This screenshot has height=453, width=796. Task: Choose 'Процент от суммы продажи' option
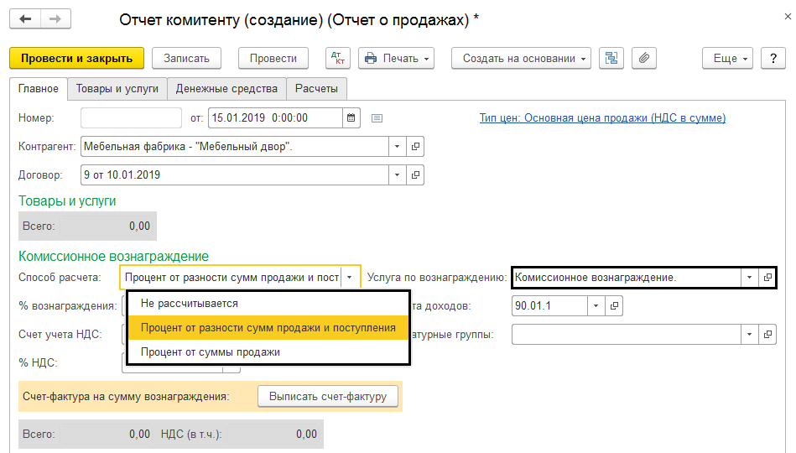coord(210,352)
